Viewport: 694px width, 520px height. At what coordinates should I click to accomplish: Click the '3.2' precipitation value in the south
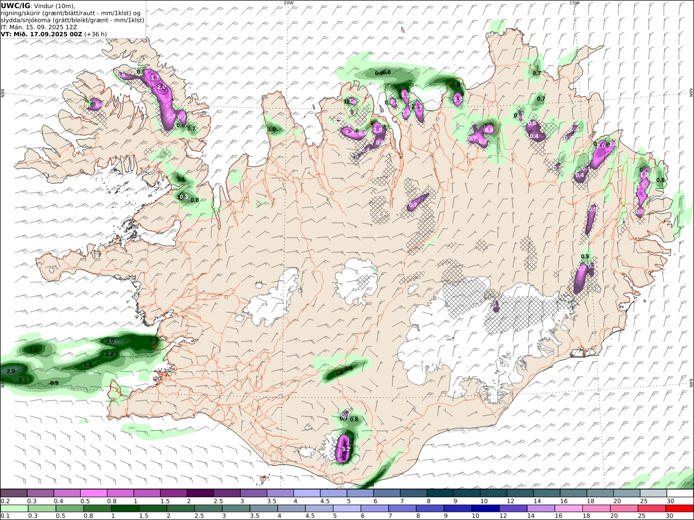[x=346, y=449]
